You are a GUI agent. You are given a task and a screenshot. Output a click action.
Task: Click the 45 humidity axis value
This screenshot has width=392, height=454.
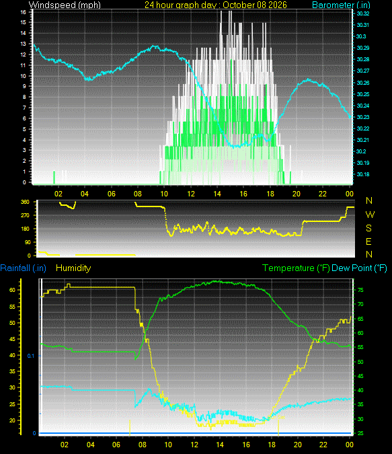pos(12,339)
